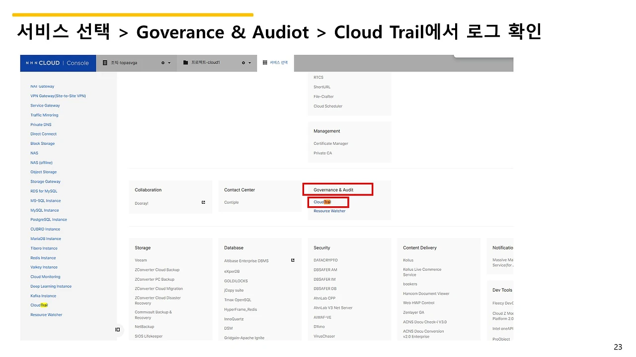
Task: Open CloudTrail in the left sidebar
Action: [39, 305]
